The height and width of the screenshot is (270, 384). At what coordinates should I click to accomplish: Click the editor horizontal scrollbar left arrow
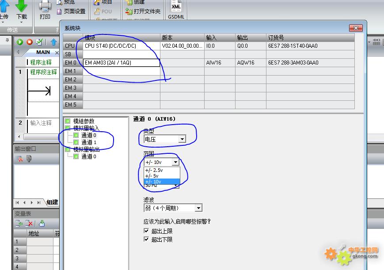pos(19,137)
